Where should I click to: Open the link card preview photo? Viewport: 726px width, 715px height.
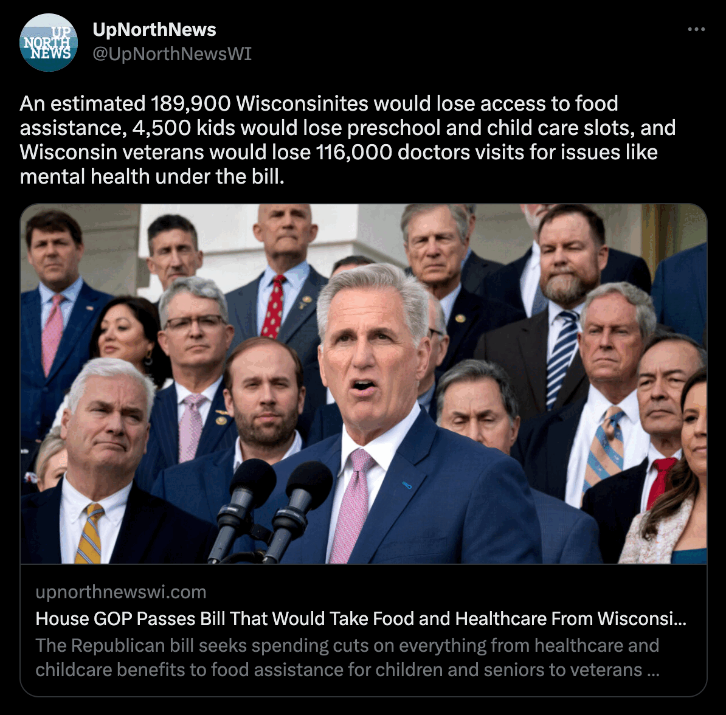(x=364, y=384)
